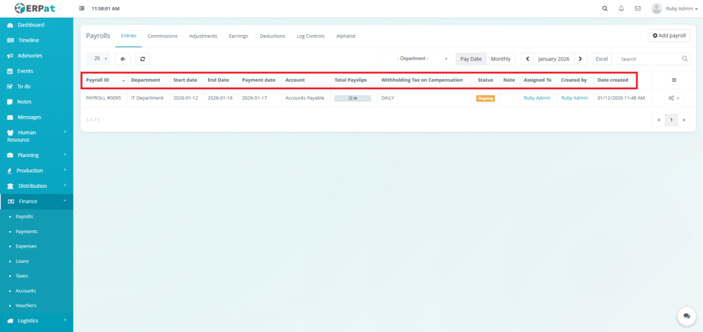This screenshot has width=703, height=332.
Task: Click the Add payroll button
Action: pyautogui.click(x=669, y=35)
